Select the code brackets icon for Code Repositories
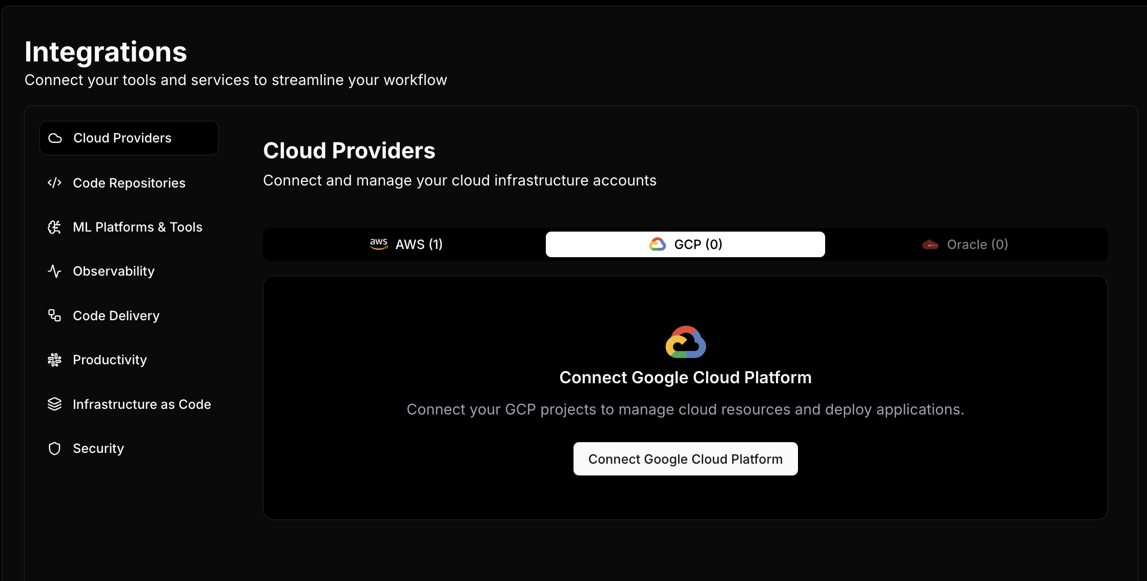This screenshot has width=1147, height=581. tap(55, 182)
